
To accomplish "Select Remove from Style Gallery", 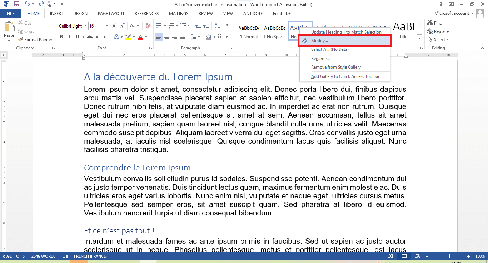I will pos(345,67).
